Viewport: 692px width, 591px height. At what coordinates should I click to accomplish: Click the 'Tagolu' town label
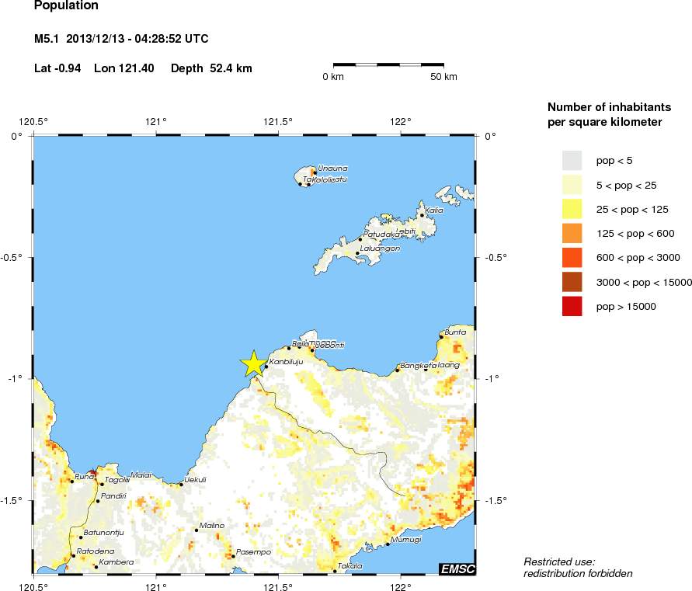(x=117, y=480)
